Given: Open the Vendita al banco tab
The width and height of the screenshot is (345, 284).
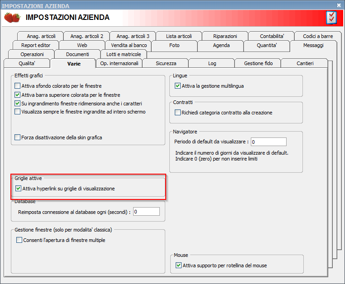Looking at the screenshot, I should pyautogui.click(x=129, y=45).
